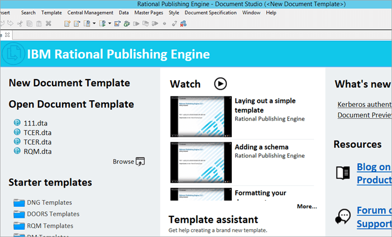Image resolution: width=392 pixels, height=237 pixels.
Task: Click the Template assistant heading
Action: point(213,220)
